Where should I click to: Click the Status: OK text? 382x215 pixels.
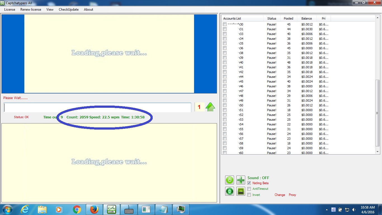coord(21,117)
